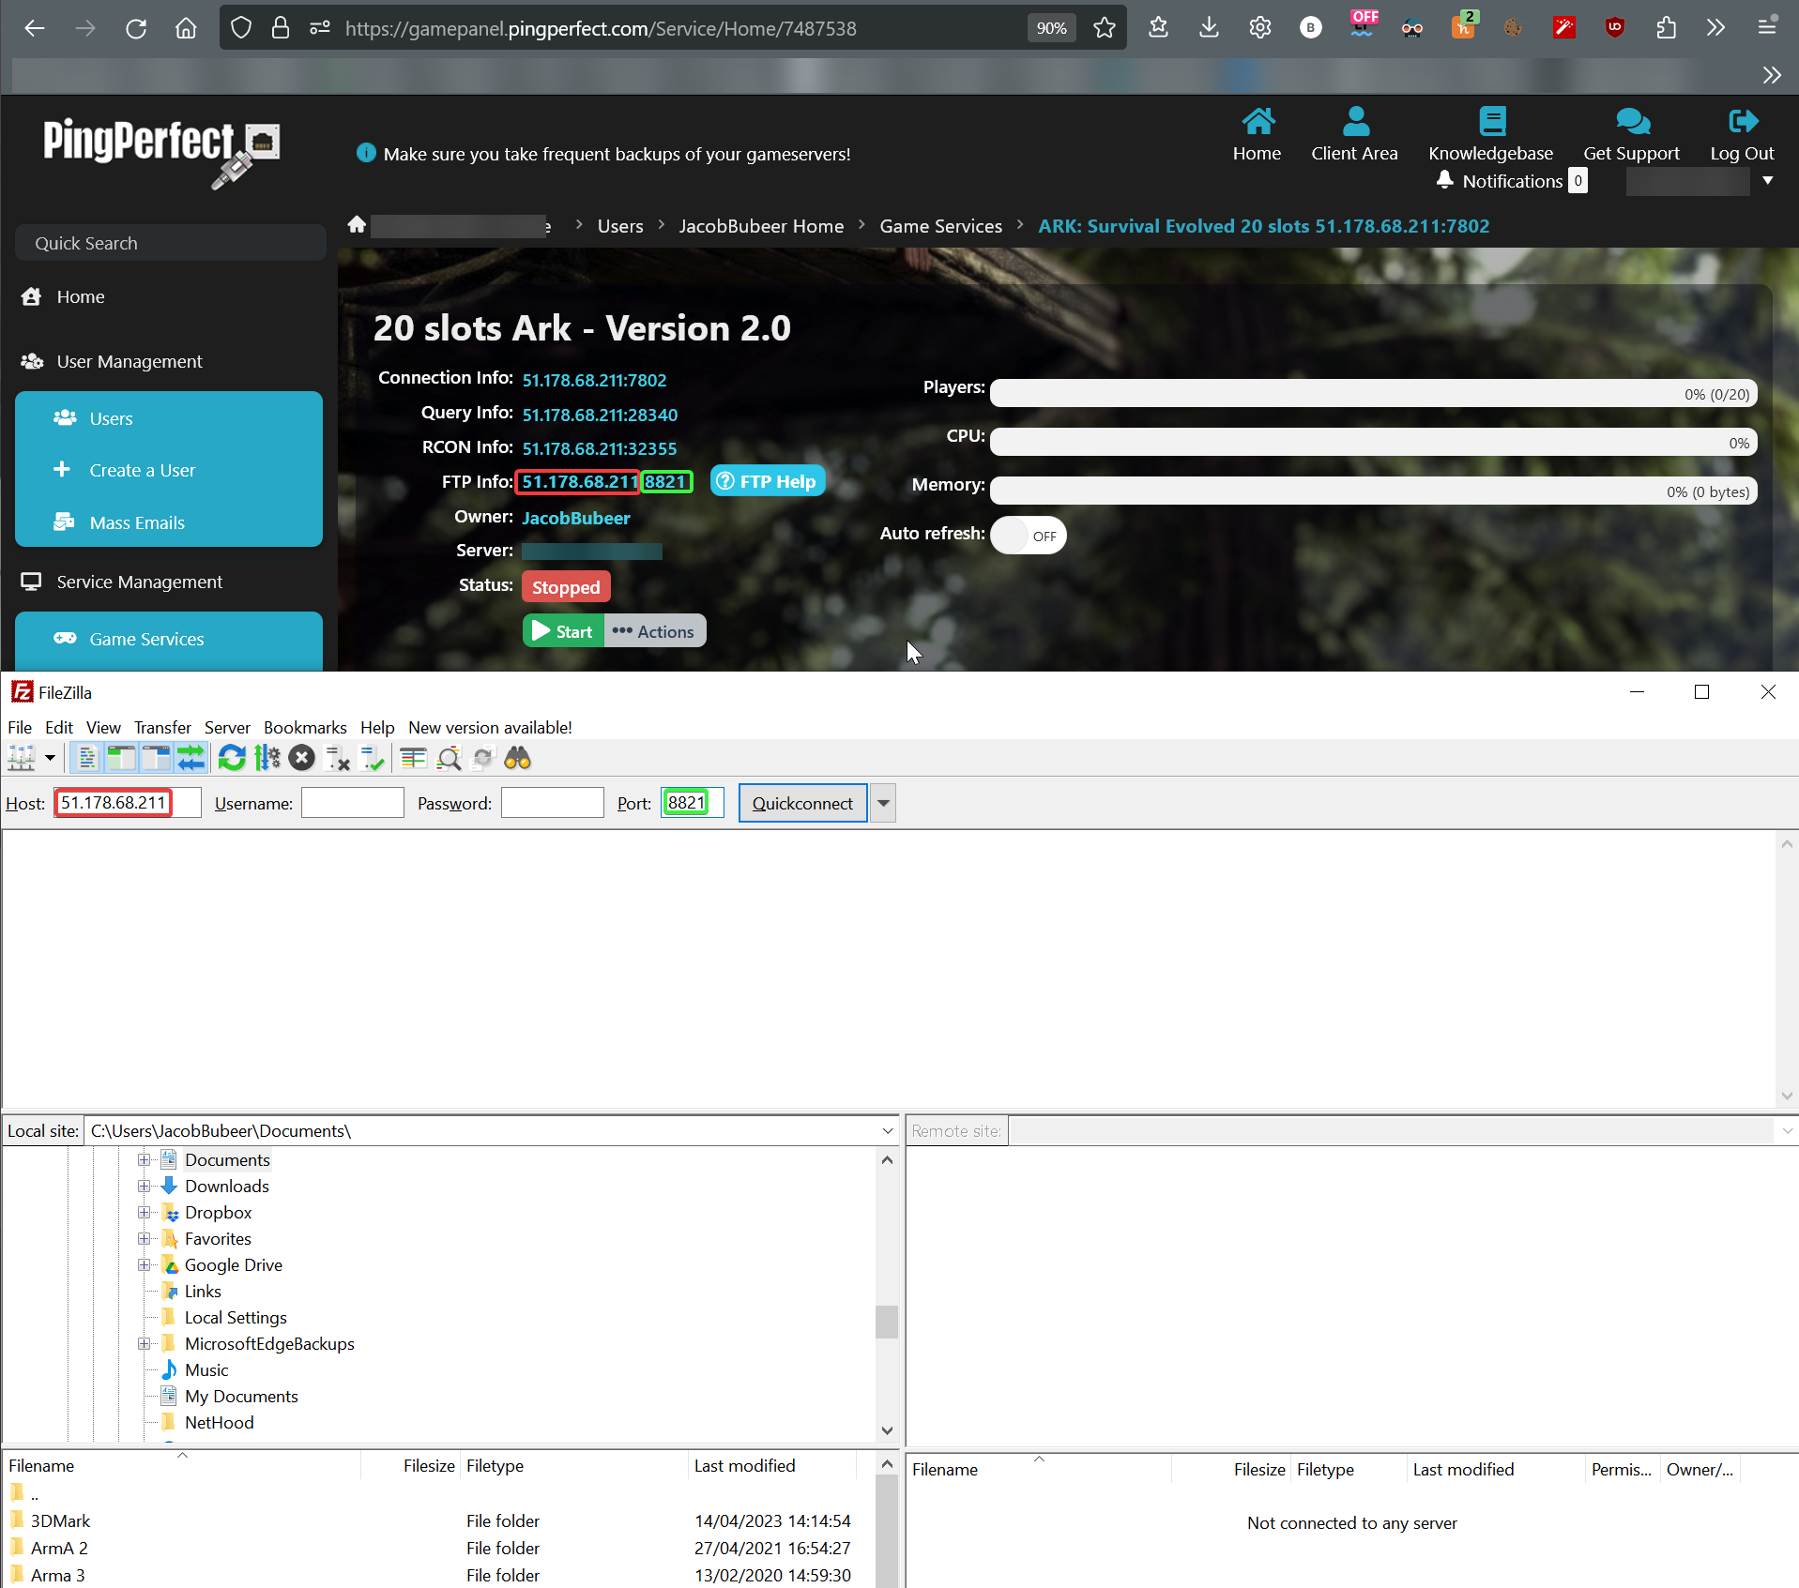Image resolution: width=1799 pixels, height=1588 pixels.
Task: Click the binoculars file search icon
Action: [x=518, y=758]
